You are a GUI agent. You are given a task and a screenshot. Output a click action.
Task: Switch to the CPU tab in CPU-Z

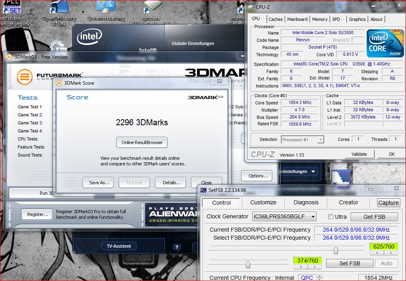(x=256, y=18)
